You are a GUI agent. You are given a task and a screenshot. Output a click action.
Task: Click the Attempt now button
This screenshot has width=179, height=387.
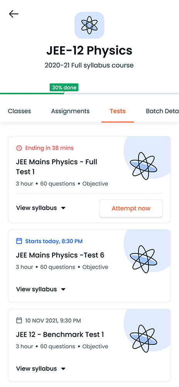coord(131,208)
